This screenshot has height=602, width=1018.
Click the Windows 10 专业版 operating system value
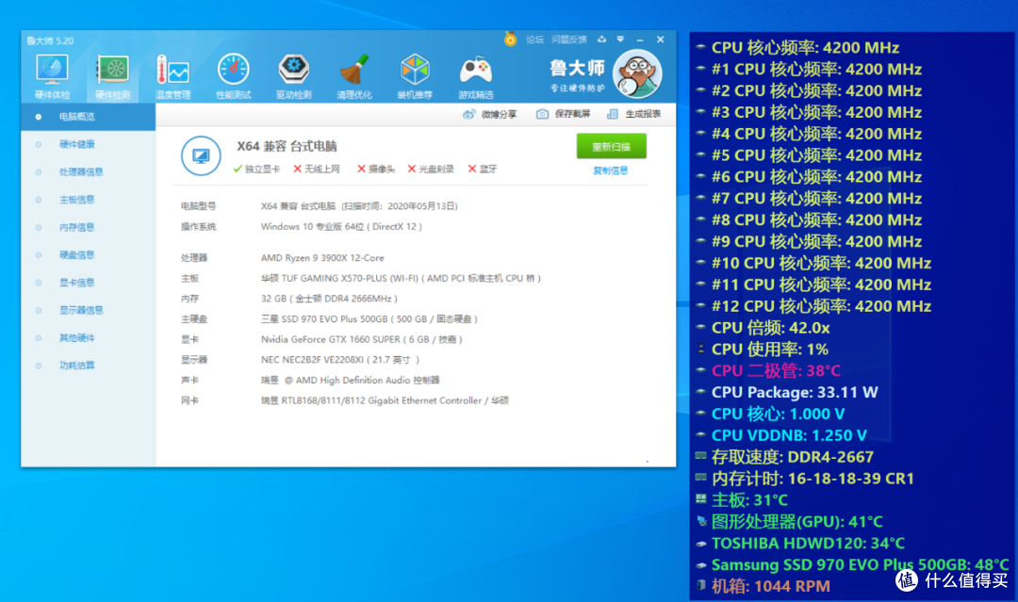pyautogui.click(x=341, y=226)
